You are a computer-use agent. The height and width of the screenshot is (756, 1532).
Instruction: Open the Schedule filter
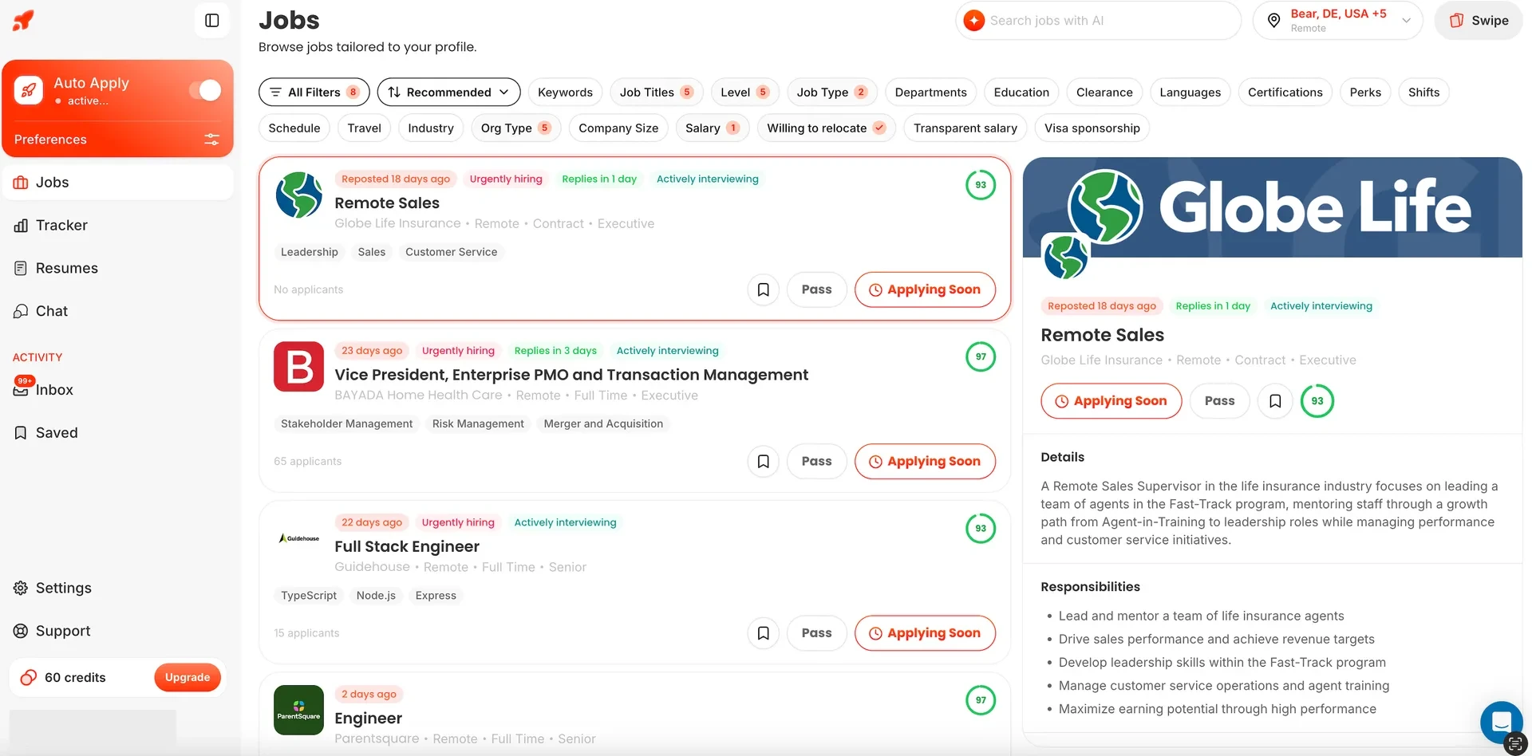point(294,128)
